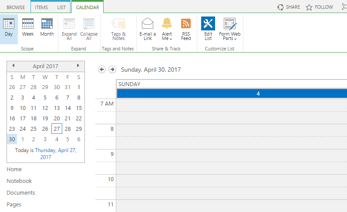Click Follow star button
Image resolution: width=347 pixels, height=212 pixels.
(319, 7)
